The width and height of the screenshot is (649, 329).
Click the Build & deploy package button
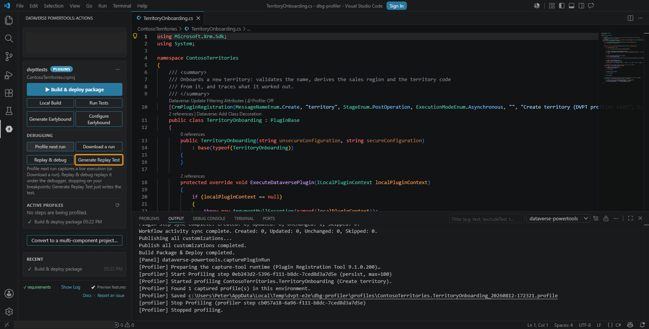(x=74, y=89)
